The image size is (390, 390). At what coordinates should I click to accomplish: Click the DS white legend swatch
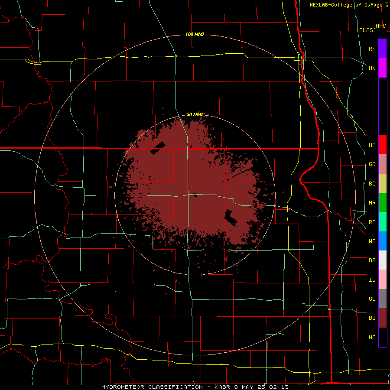pos(383,260)
